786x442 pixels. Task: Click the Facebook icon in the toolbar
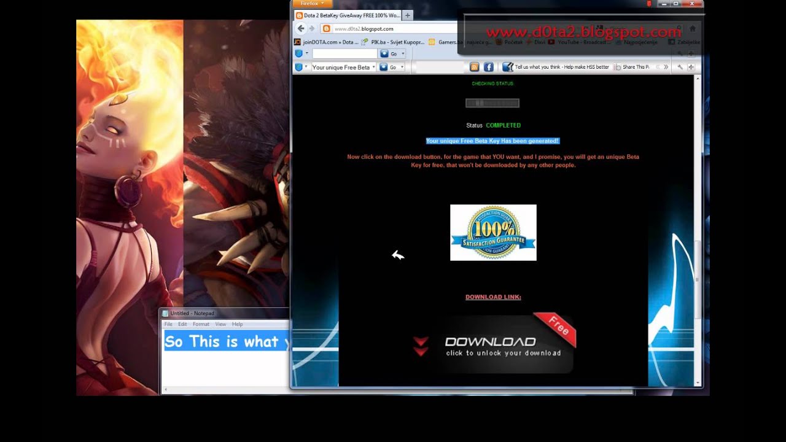[x=489, y=67]
